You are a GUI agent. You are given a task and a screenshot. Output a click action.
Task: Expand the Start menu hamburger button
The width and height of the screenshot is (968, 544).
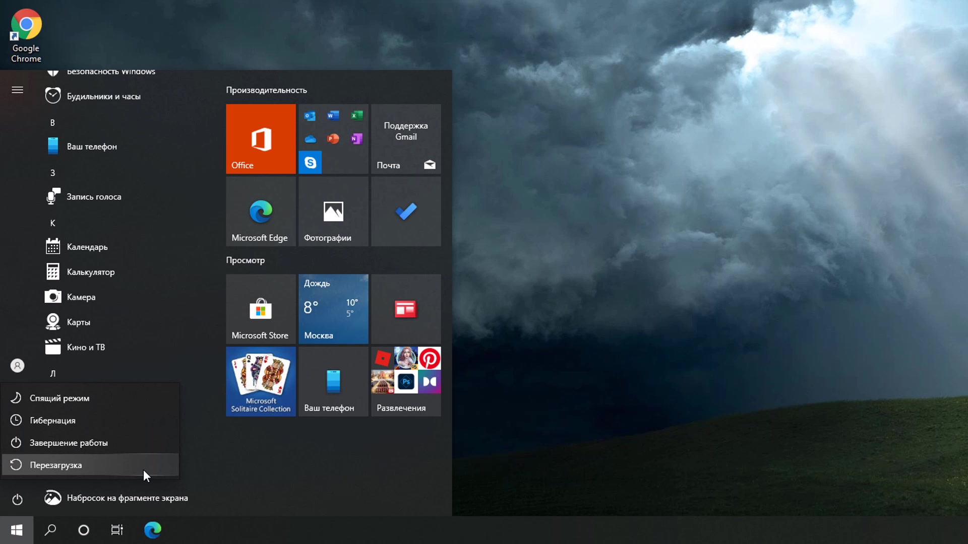click(18, 90)
